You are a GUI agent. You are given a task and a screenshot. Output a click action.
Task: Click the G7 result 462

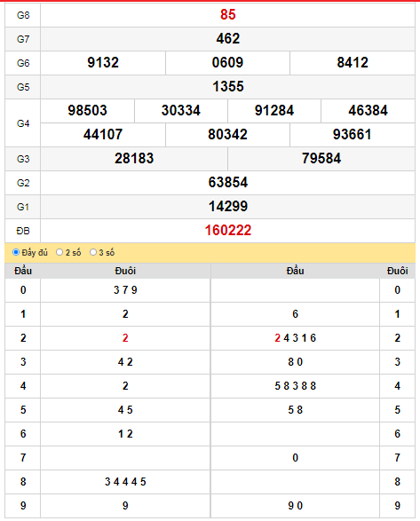pyautogui.click(x=228, y=38)
